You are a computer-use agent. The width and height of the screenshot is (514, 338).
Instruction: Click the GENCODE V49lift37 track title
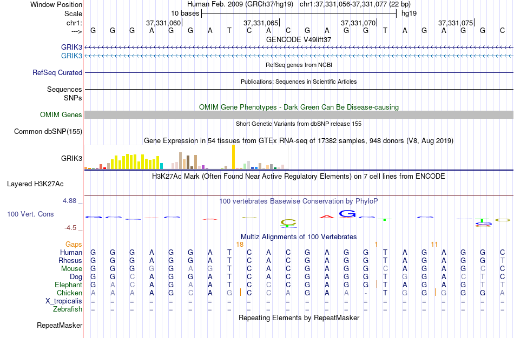point(299,39)
